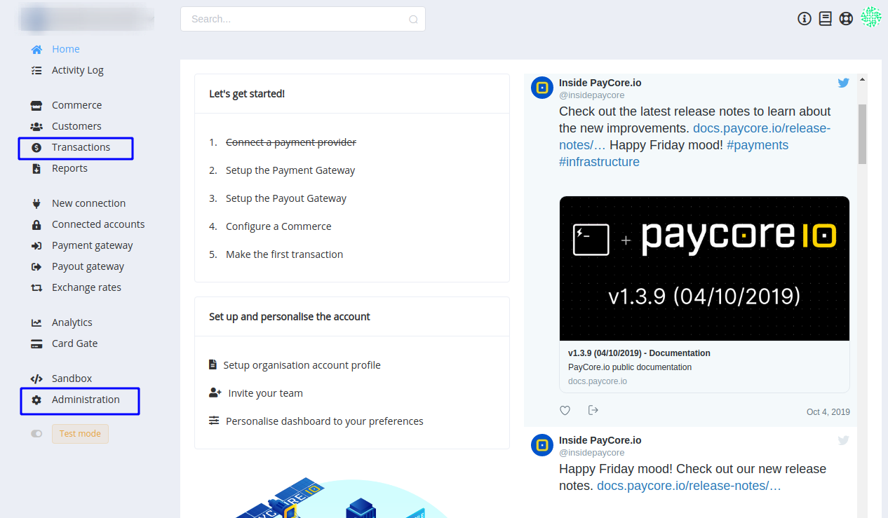The width and height of the screenshot is (888, 518).
Task: Open New connection page
Action: pyautogui.click(x=89, y=203)
